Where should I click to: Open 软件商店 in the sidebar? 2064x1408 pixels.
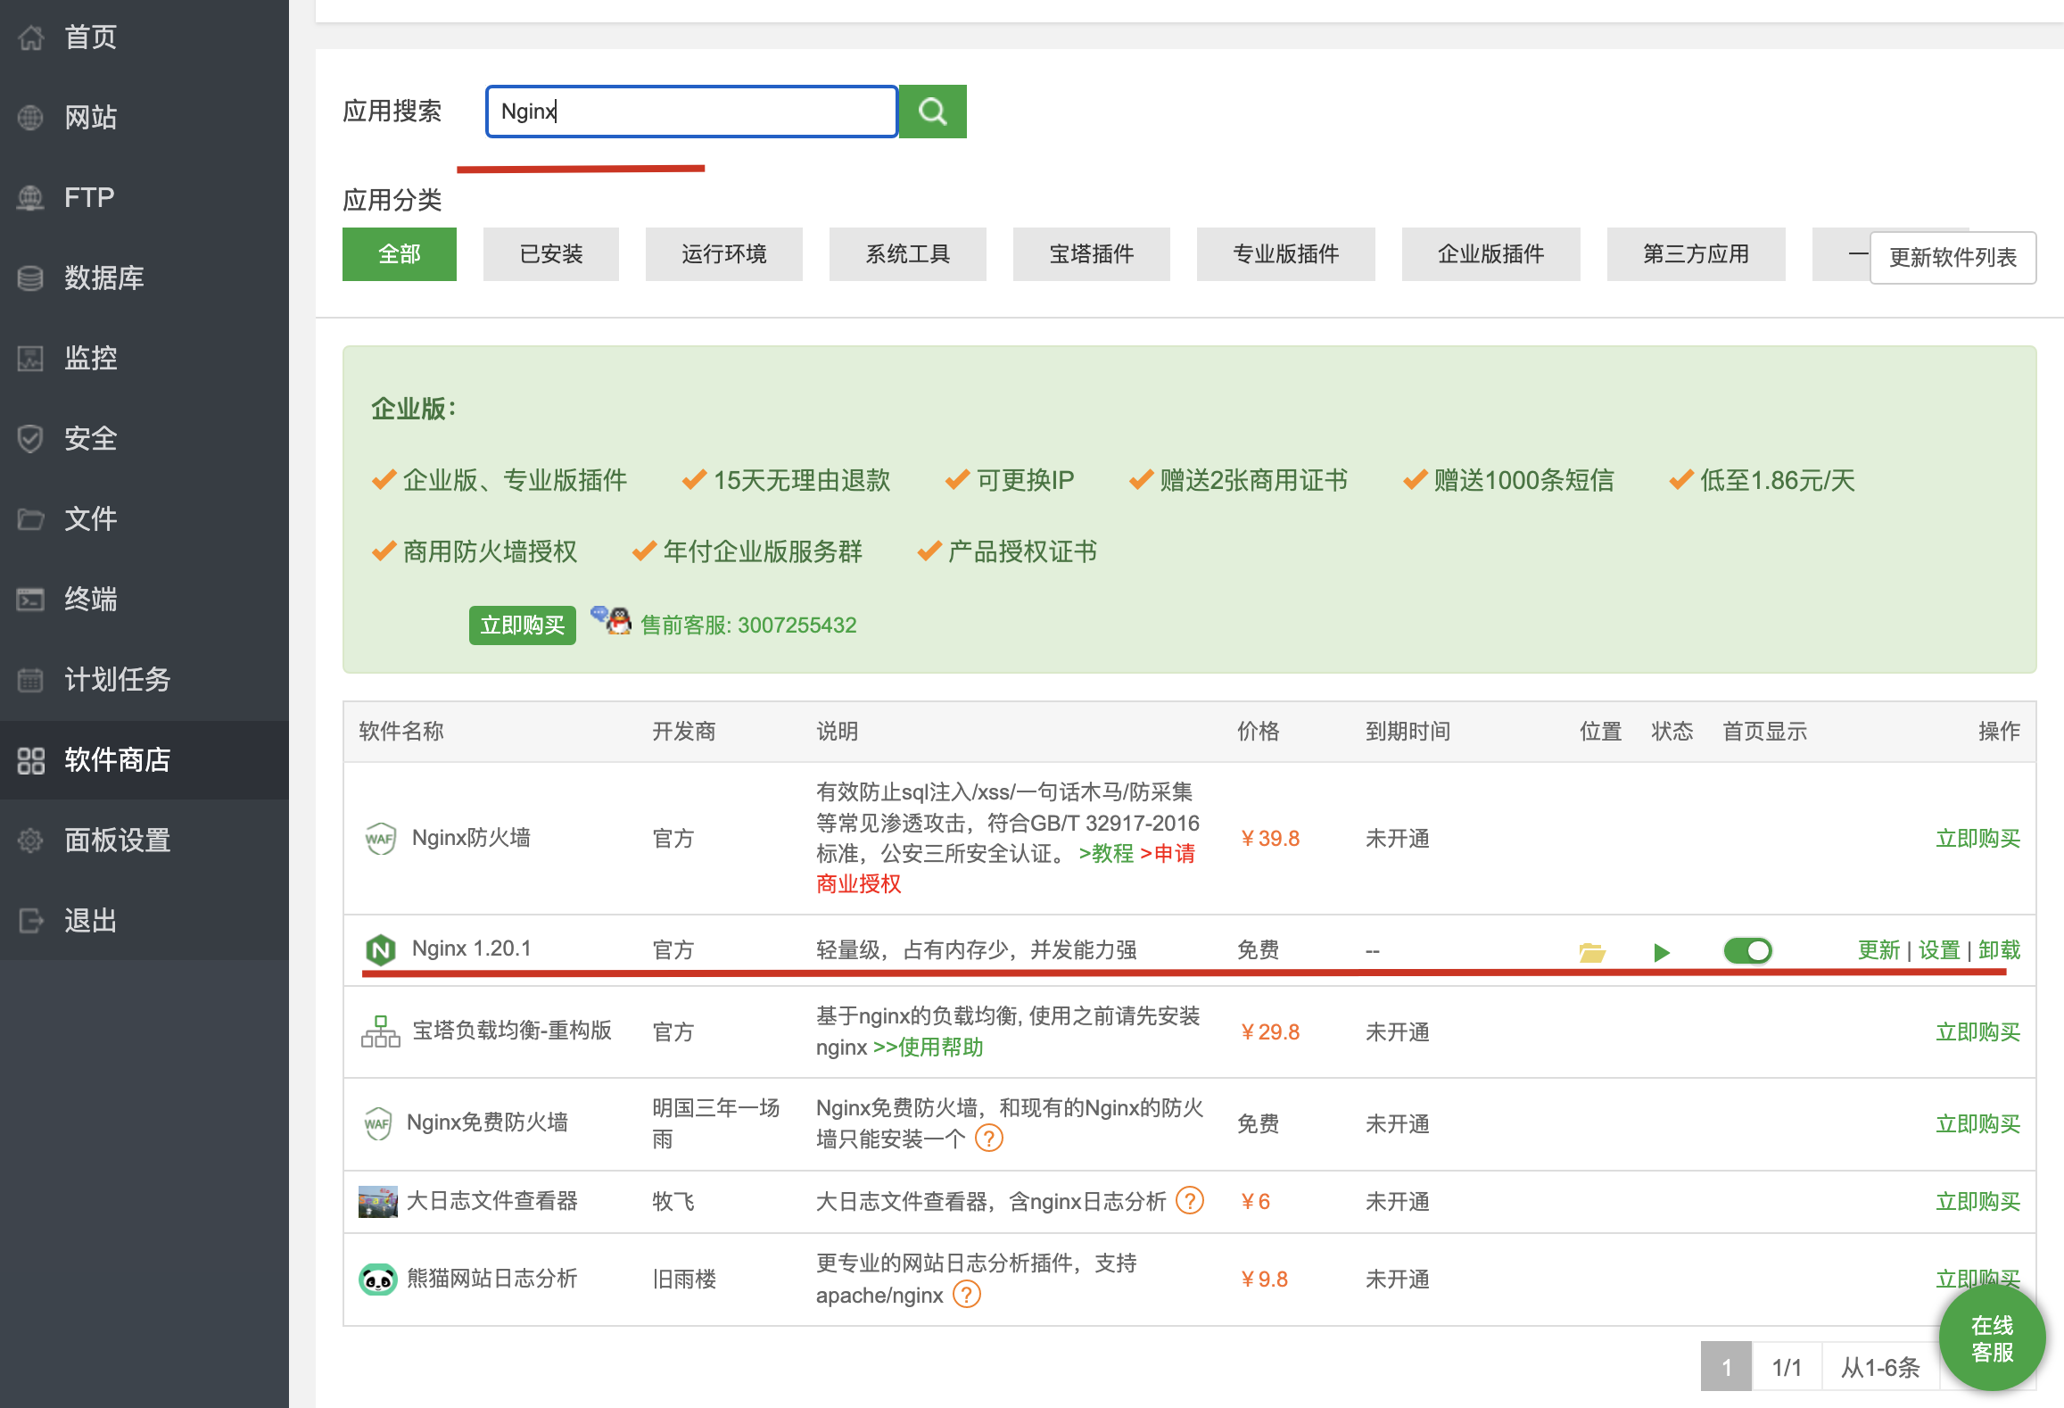[117, 760]
